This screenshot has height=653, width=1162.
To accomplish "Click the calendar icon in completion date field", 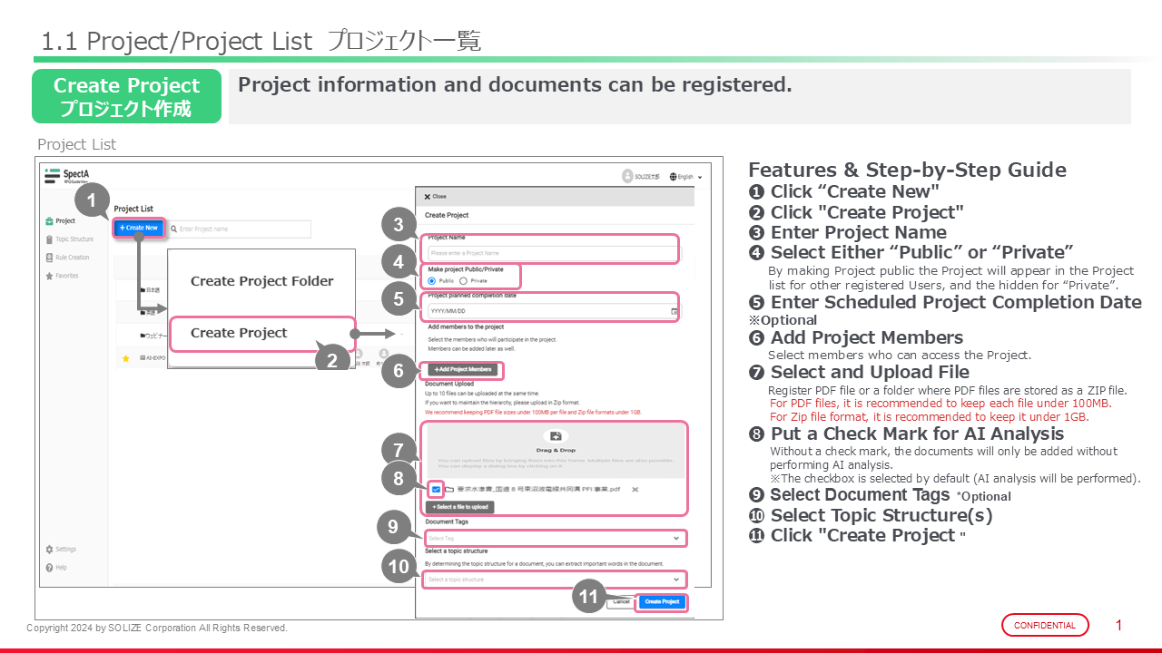I will coord(674,311).
